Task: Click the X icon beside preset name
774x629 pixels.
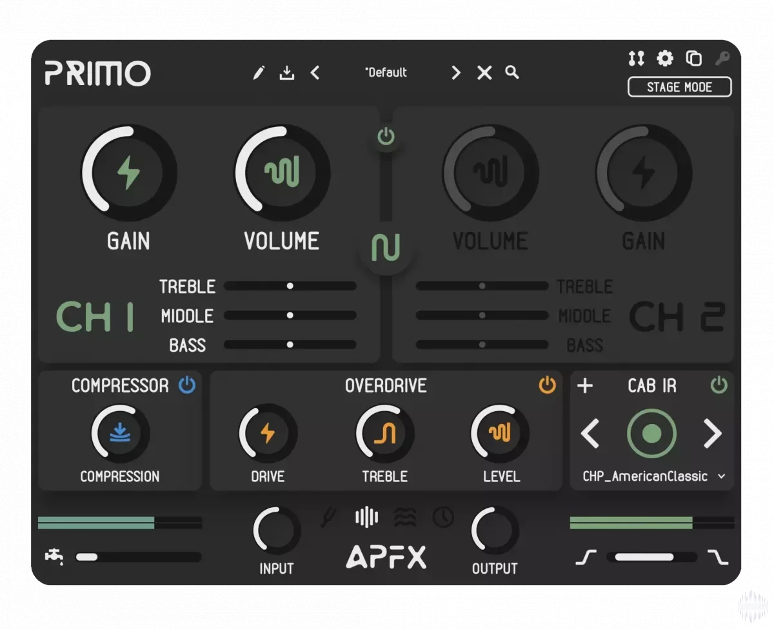Action: 484,73
